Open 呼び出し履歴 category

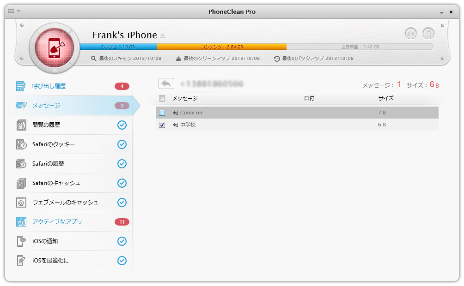pyautogui.click(x=49, y=86)
